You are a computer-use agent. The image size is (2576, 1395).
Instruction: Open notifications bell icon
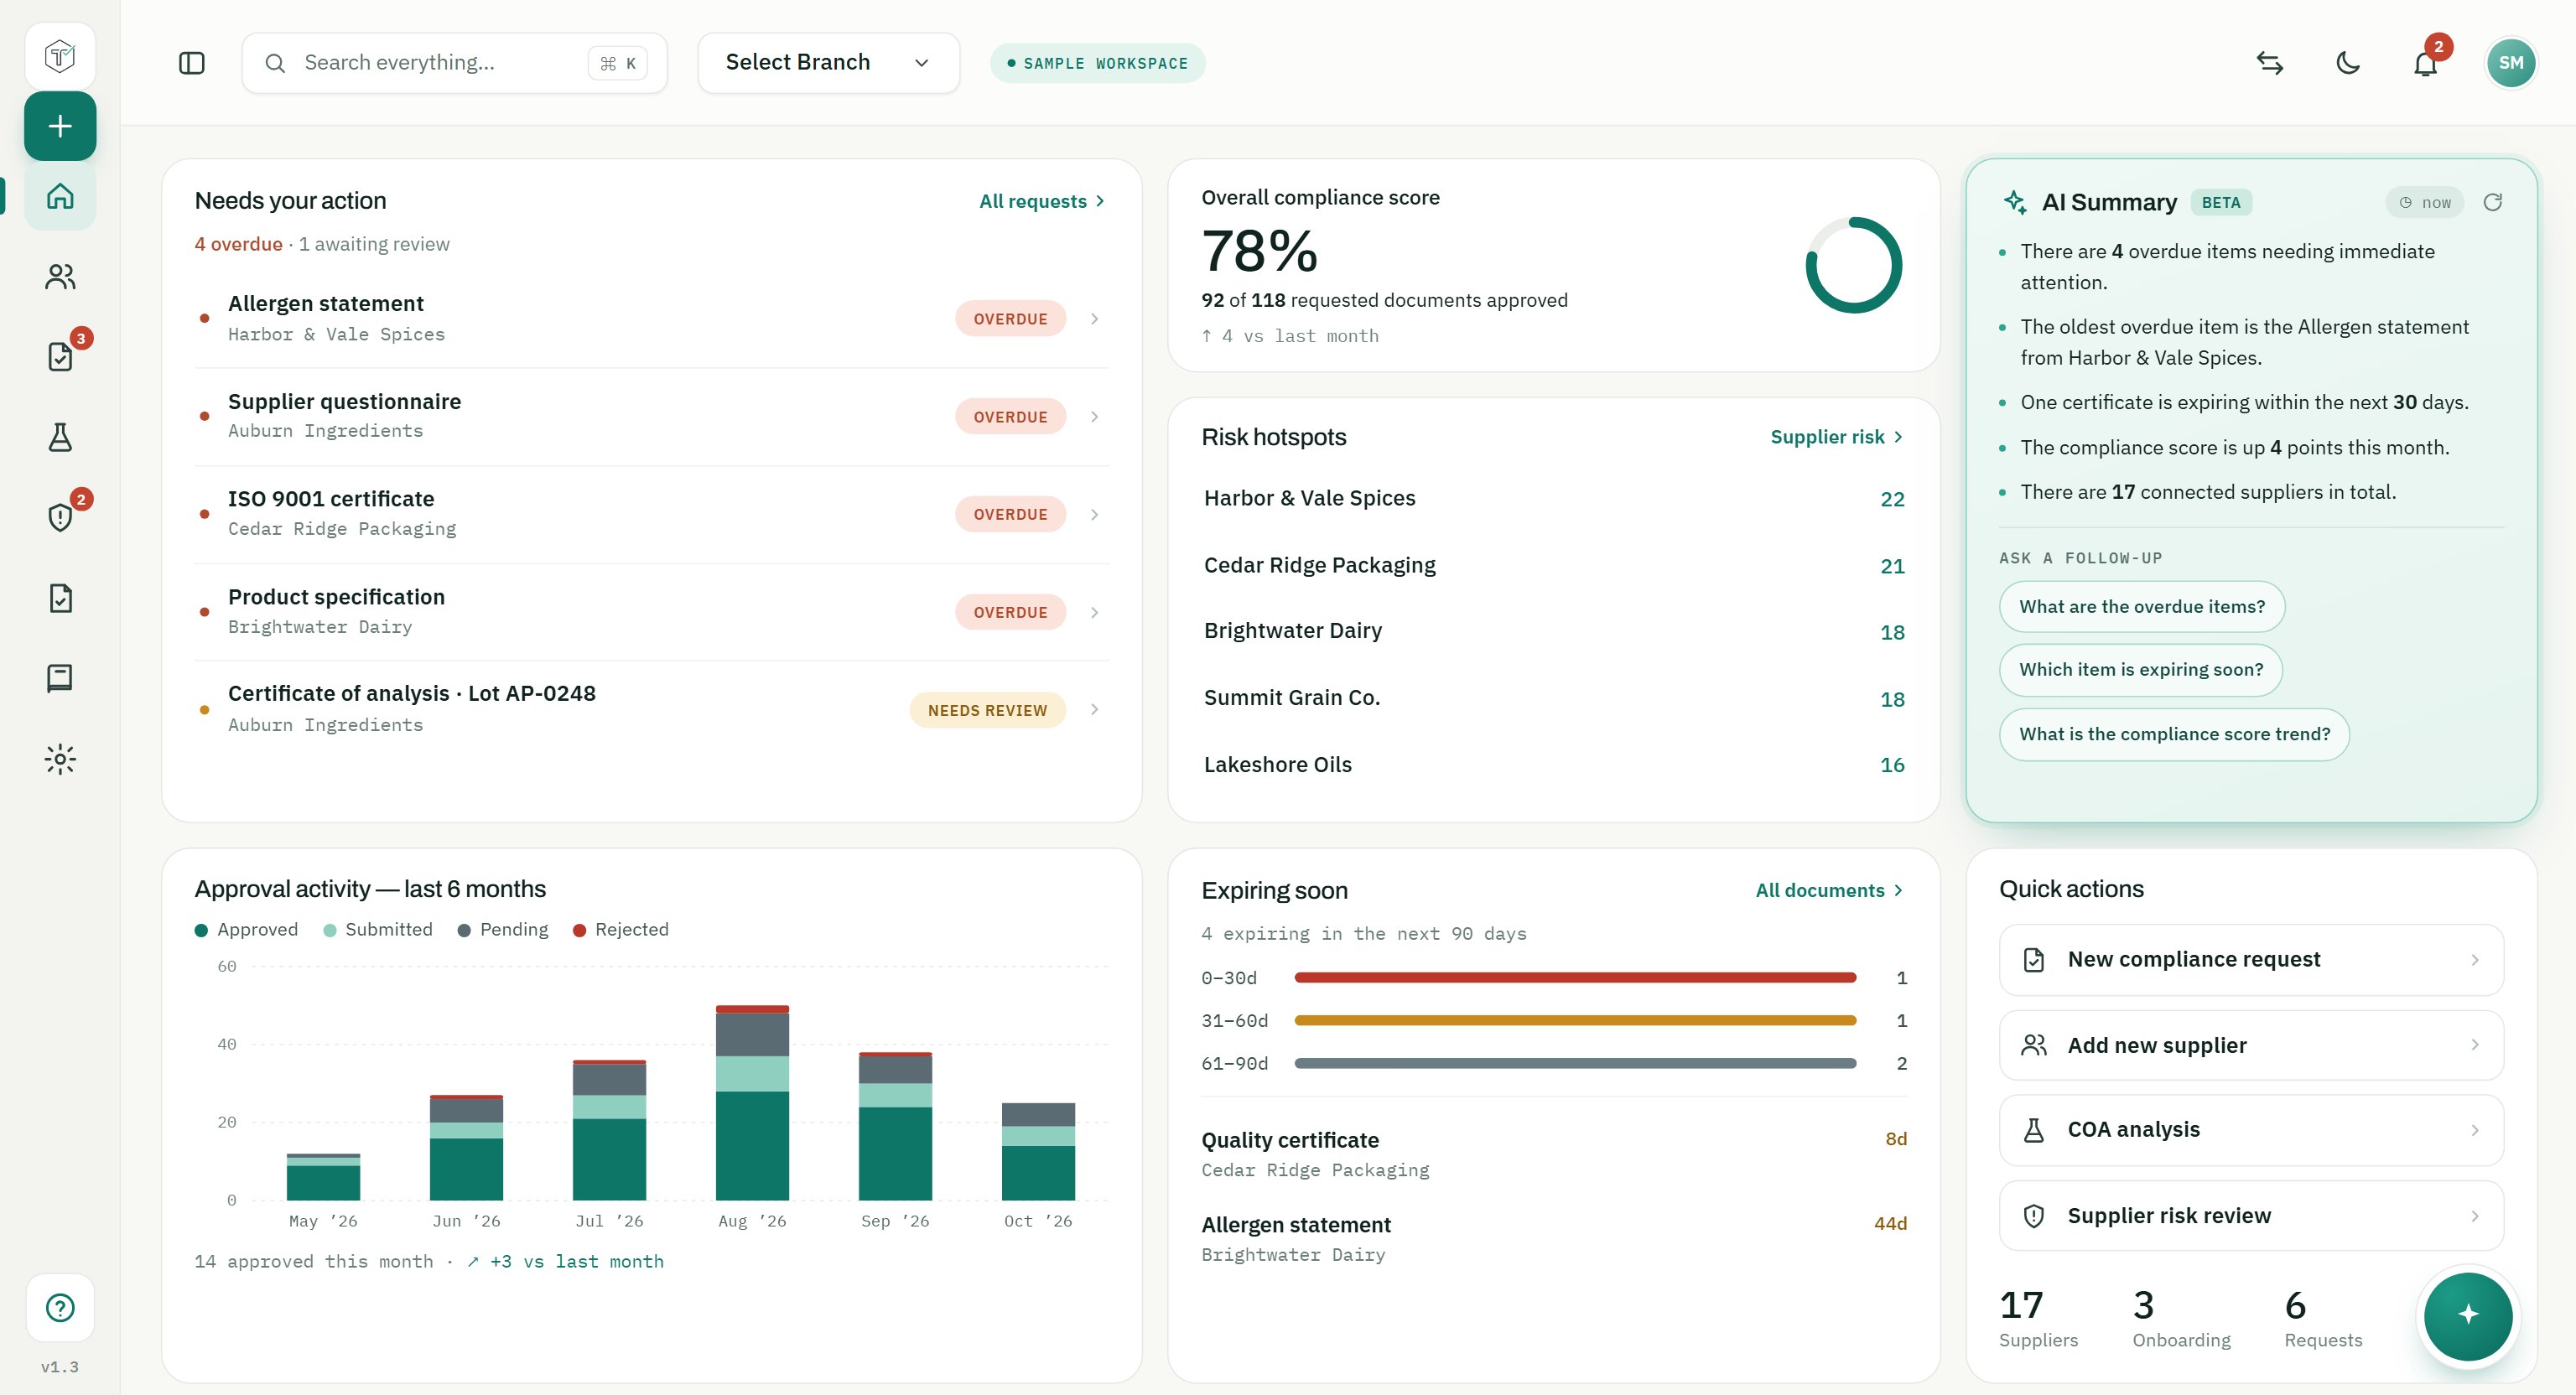click(2425, 63)
